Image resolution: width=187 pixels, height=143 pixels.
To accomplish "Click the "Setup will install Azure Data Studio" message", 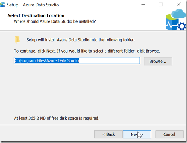I will point(81,40).
